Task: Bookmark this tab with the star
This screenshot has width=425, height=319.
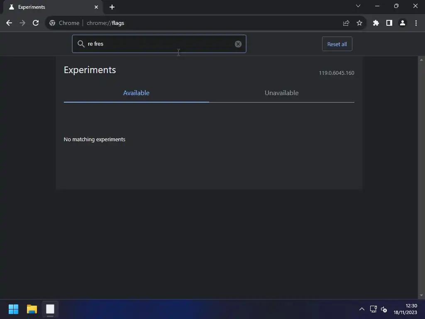Action: pos(359,23)
